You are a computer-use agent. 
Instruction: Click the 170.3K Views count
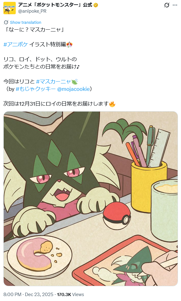click(x=70, y=295)
